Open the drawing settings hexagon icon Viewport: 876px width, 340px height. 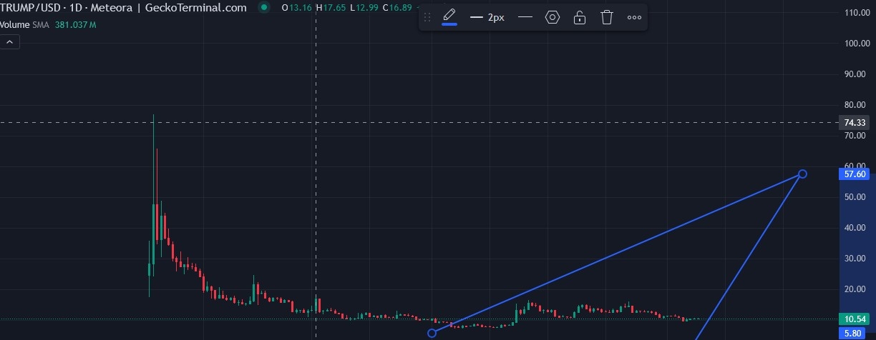point(553,18)
